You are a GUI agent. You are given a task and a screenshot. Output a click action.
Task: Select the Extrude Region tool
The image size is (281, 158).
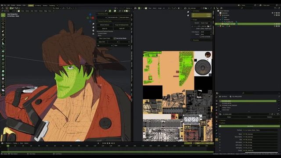3,52
